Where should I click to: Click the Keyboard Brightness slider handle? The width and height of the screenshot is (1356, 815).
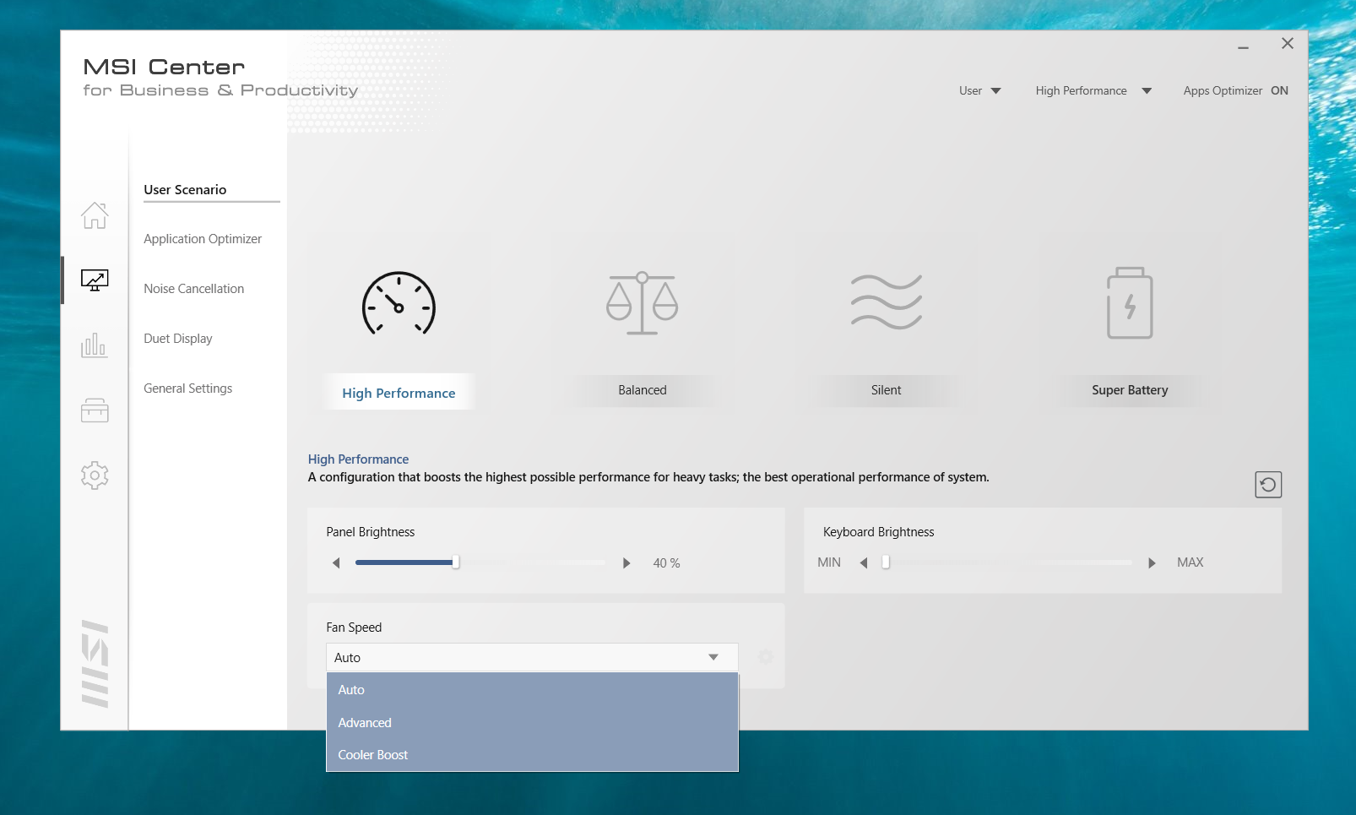click(886, 562)
